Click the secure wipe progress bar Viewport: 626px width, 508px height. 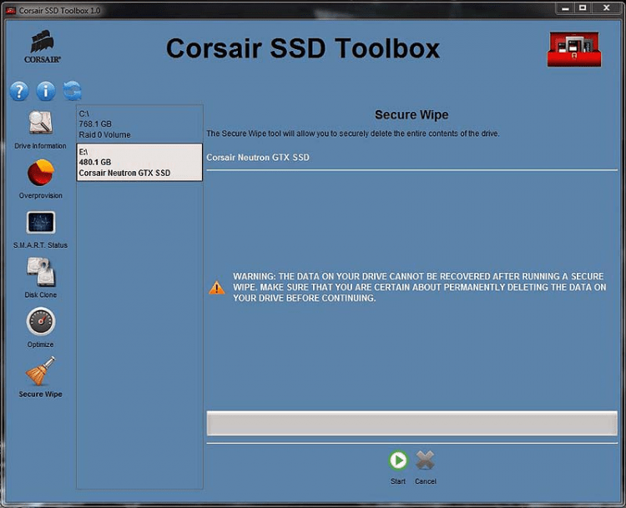coord(411,423)
